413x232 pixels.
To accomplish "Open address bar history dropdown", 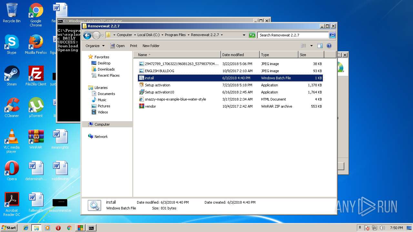I will (x=244, y=35).
